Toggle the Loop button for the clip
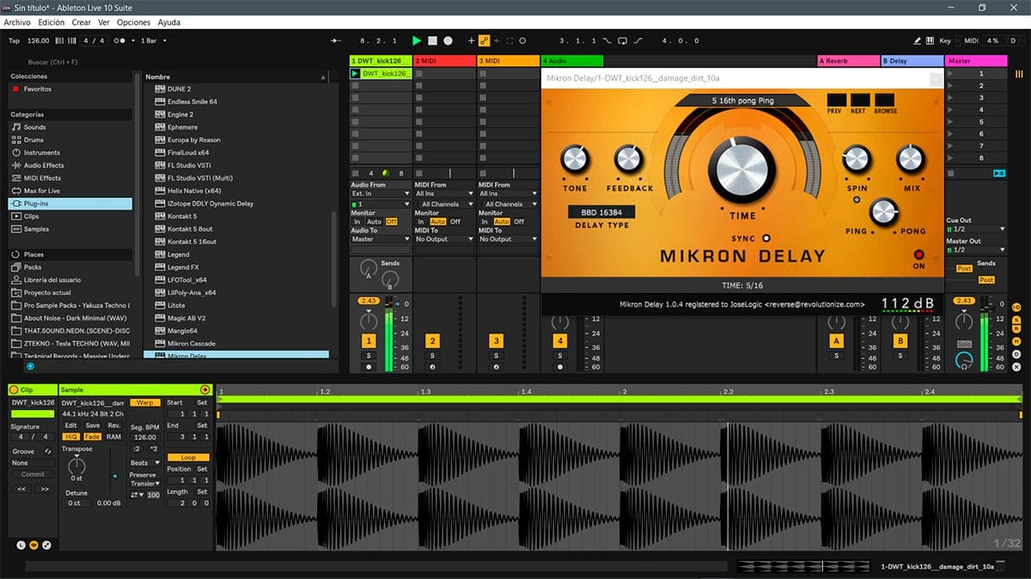 (188, 457)
